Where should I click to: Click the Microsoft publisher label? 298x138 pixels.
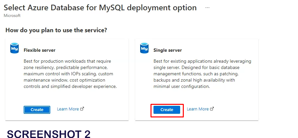pos(12,16)
